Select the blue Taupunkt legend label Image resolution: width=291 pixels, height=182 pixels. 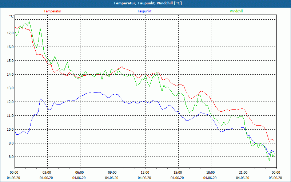pos(144,11)
